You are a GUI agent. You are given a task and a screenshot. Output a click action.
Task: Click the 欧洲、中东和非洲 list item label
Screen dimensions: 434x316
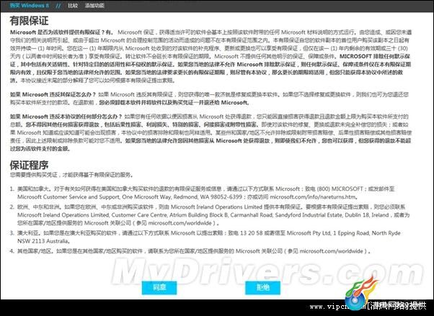point(38,207)
